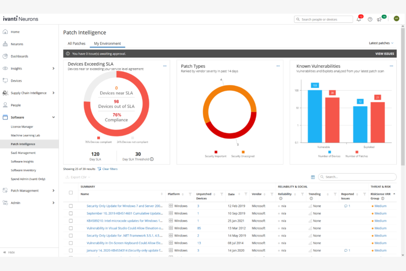The width and height of the screenshot is (406, 271).
Task: Click the Devices monitor icon in sidebar
Action: (5, 80)
